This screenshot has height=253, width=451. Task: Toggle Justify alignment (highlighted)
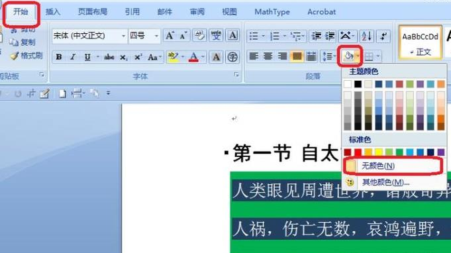(x=297, y=56)
